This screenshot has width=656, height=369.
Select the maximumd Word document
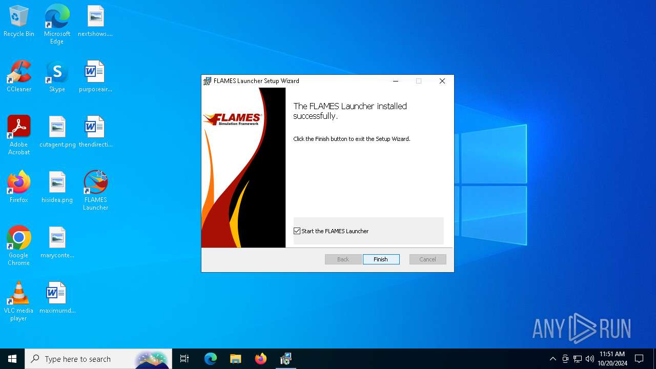(57, 298)
